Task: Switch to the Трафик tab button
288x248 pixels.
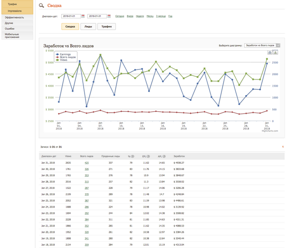Action: click(106, 26)
